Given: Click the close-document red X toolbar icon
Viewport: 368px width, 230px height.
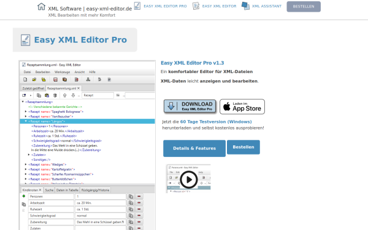Looking at the screenshot, I should (77, 80).
